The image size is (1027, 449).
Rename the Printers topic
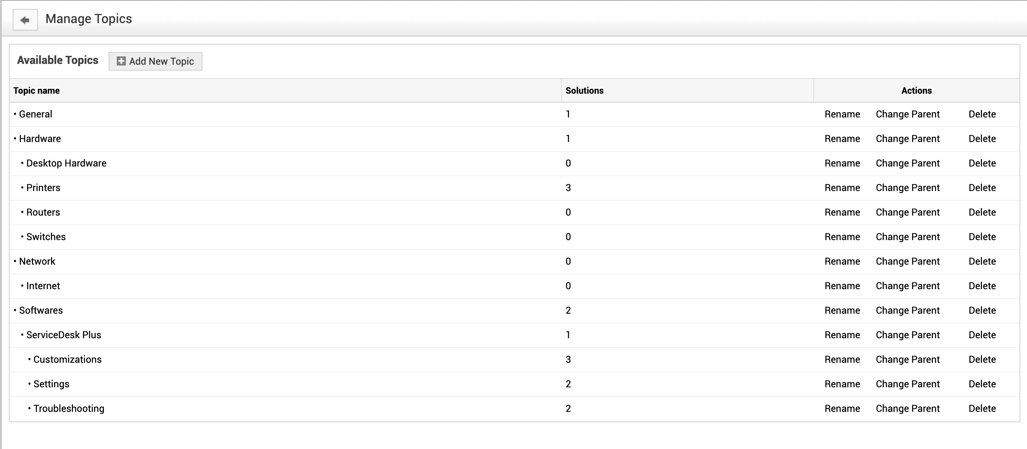click(842, 188)
